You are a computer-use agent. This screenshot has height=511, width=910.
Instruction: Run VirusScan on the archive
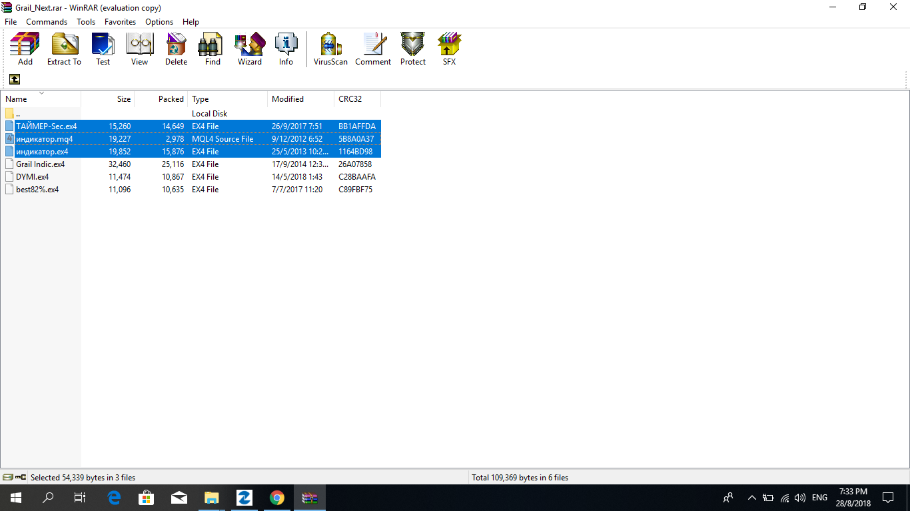tap(330, 49)
